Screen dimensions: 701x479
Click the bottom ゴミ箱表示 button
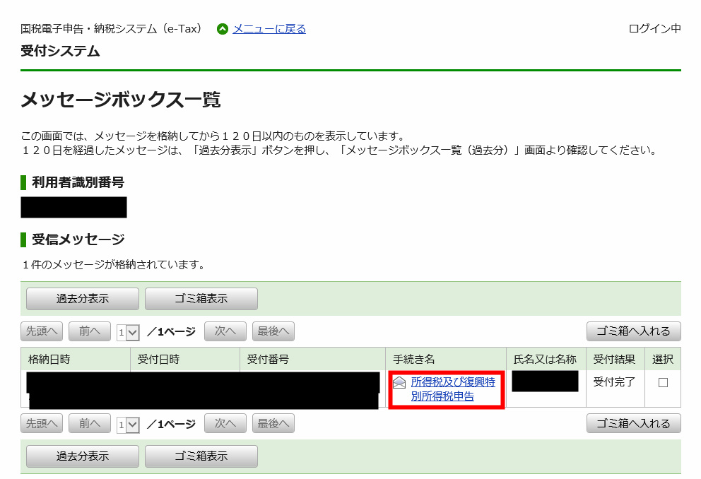coord(201,456)
